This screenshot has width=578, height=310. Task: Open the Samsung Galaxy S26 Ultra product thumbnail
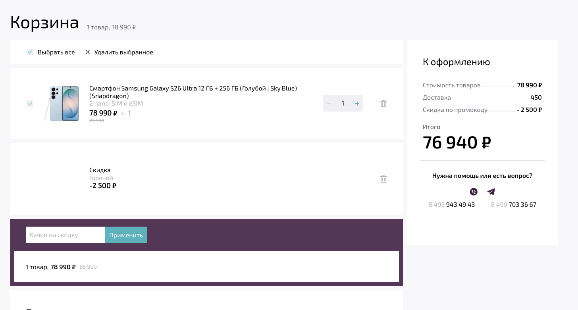coord(62,103)
